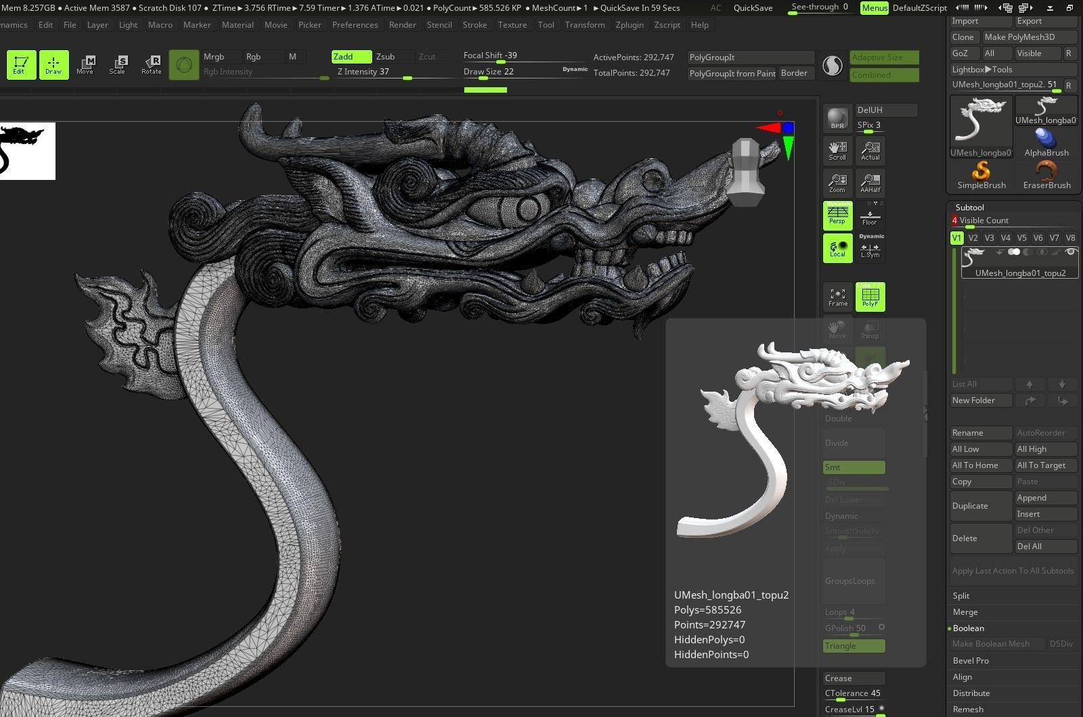
Task: Toggle the Smt smoothing option
Action: [854, 467]
